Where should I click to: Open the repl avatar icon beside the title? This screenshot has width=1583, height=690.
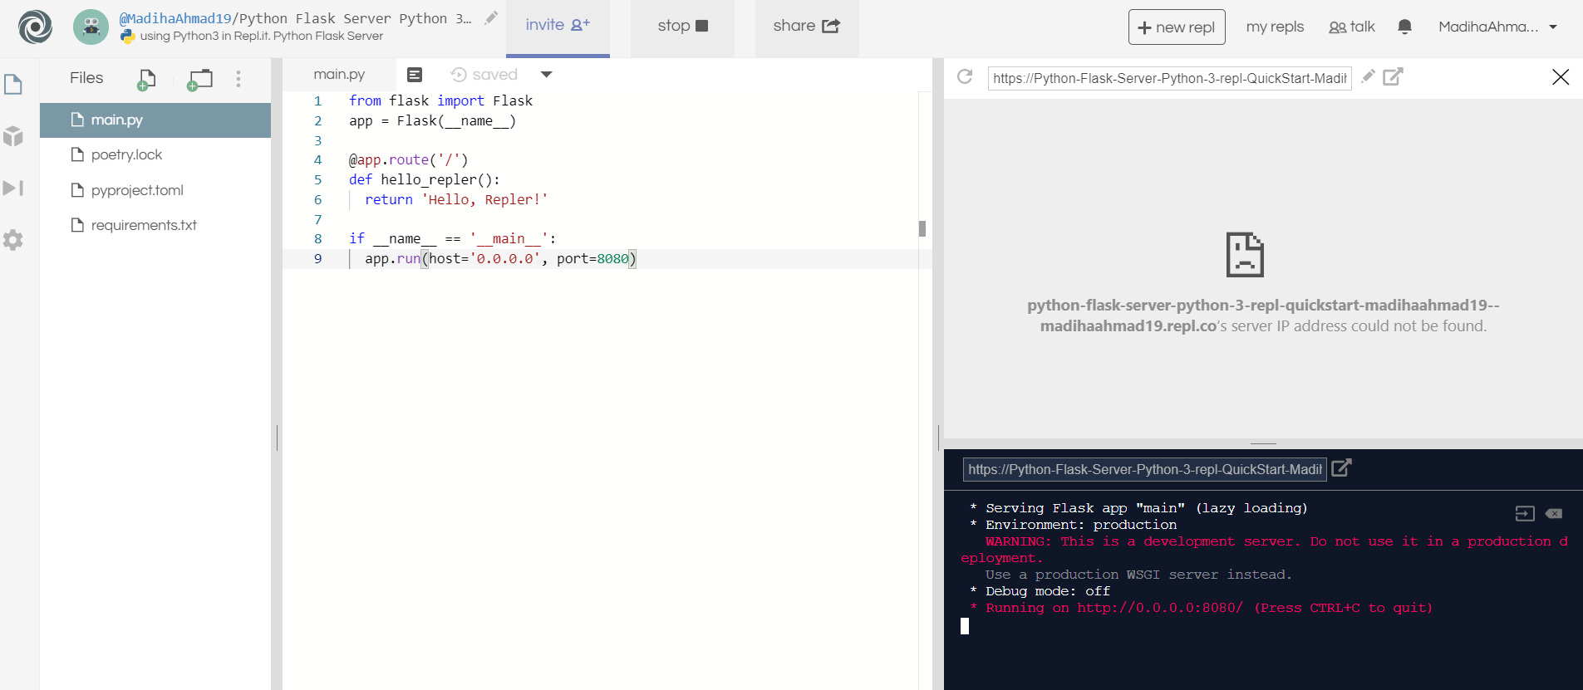(91, 27)
